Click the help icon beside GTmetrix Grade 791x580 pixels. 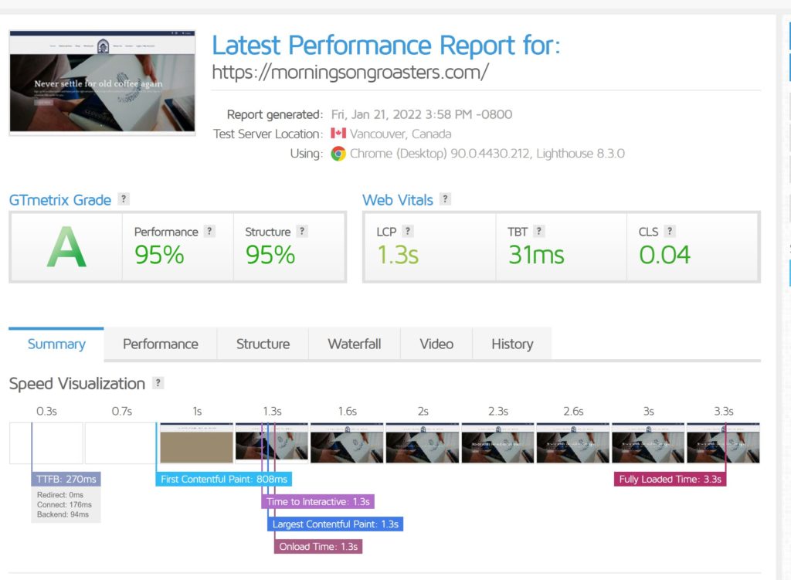point(124,198)
